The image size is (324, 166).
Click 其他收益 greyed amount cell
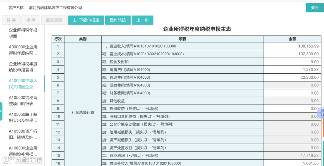click(292, 101)
